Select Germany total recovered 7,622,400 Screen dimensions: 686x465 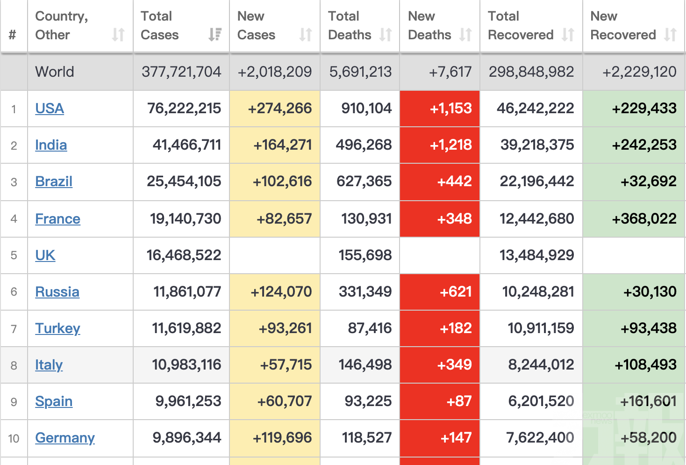(x=540, y=438)
